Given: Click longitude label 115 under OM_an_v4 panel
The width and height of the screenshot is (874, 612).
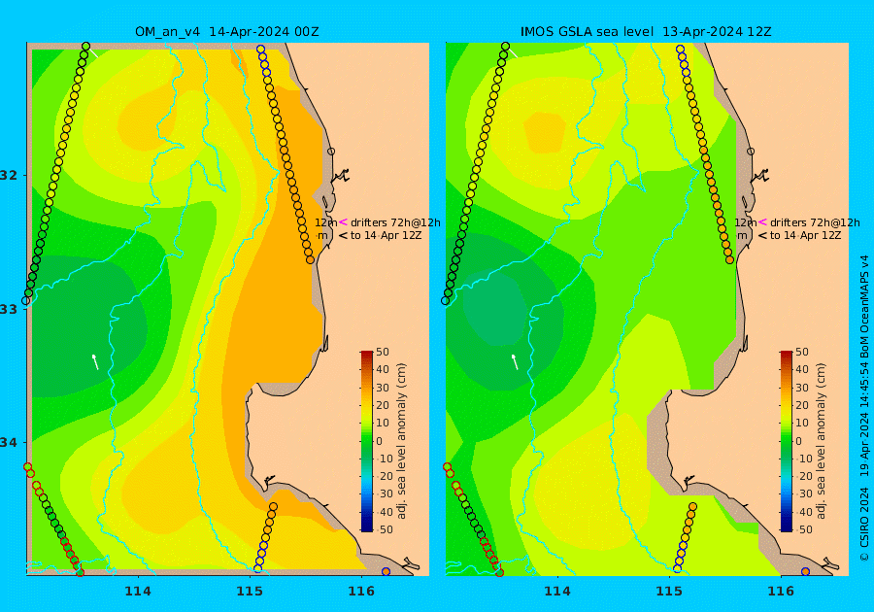Looking at the screenshot, I should pos(250,592).
